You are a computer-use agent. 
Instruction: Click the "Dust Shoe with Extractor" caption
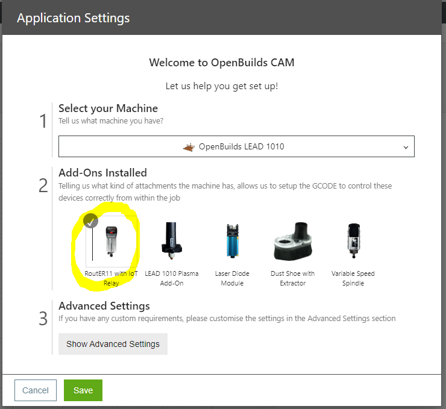[x=292, y=278]
